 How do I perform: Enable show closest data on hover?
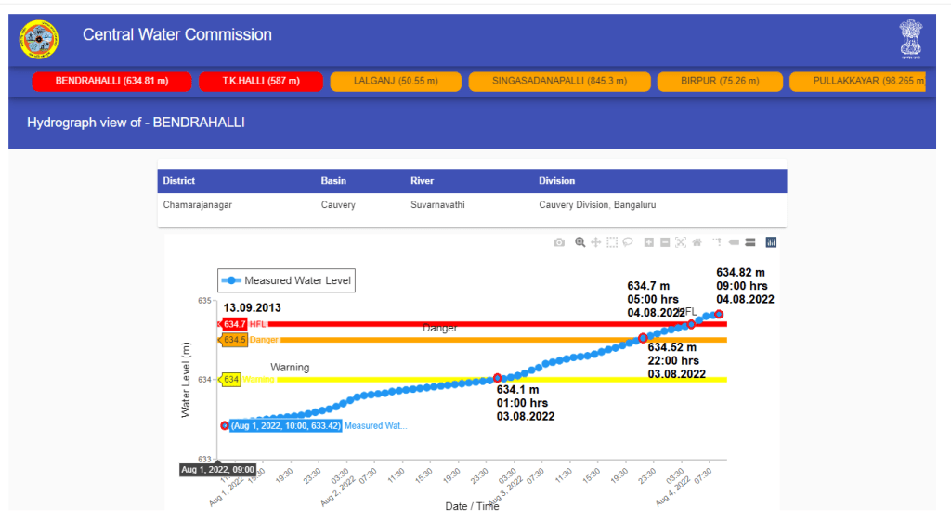(733, 242)
